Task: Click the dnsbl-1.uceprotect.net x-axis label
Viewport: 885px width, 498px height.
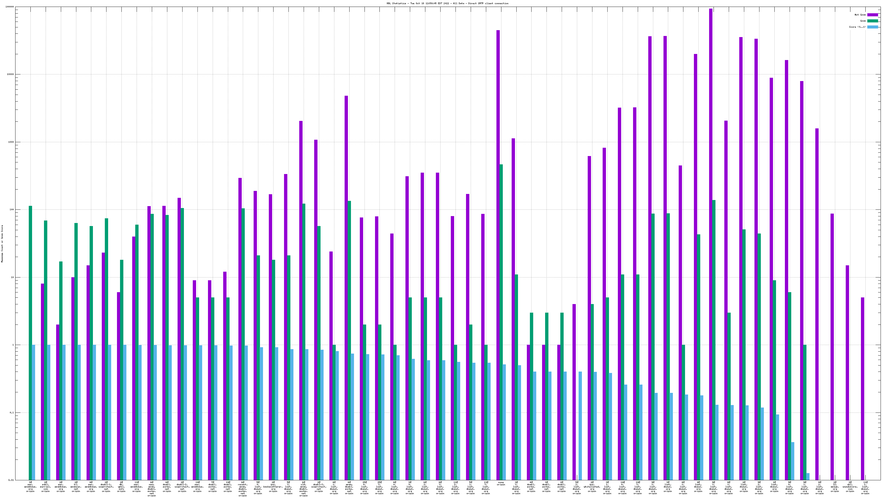Action: tap(106, 487)
